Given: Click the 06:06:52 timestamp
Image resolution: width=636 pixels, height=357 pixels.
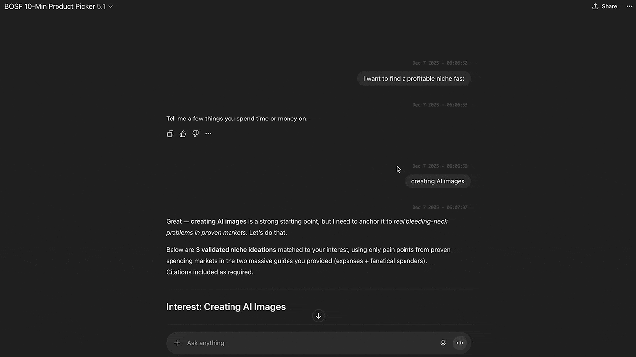Looking at the screenshot, I should [x=440, y=63].
